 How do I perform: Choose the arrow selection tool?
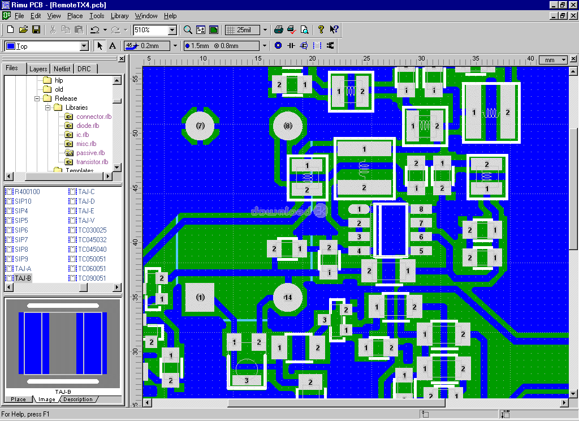pyautogui.click(x=100, y=46)
